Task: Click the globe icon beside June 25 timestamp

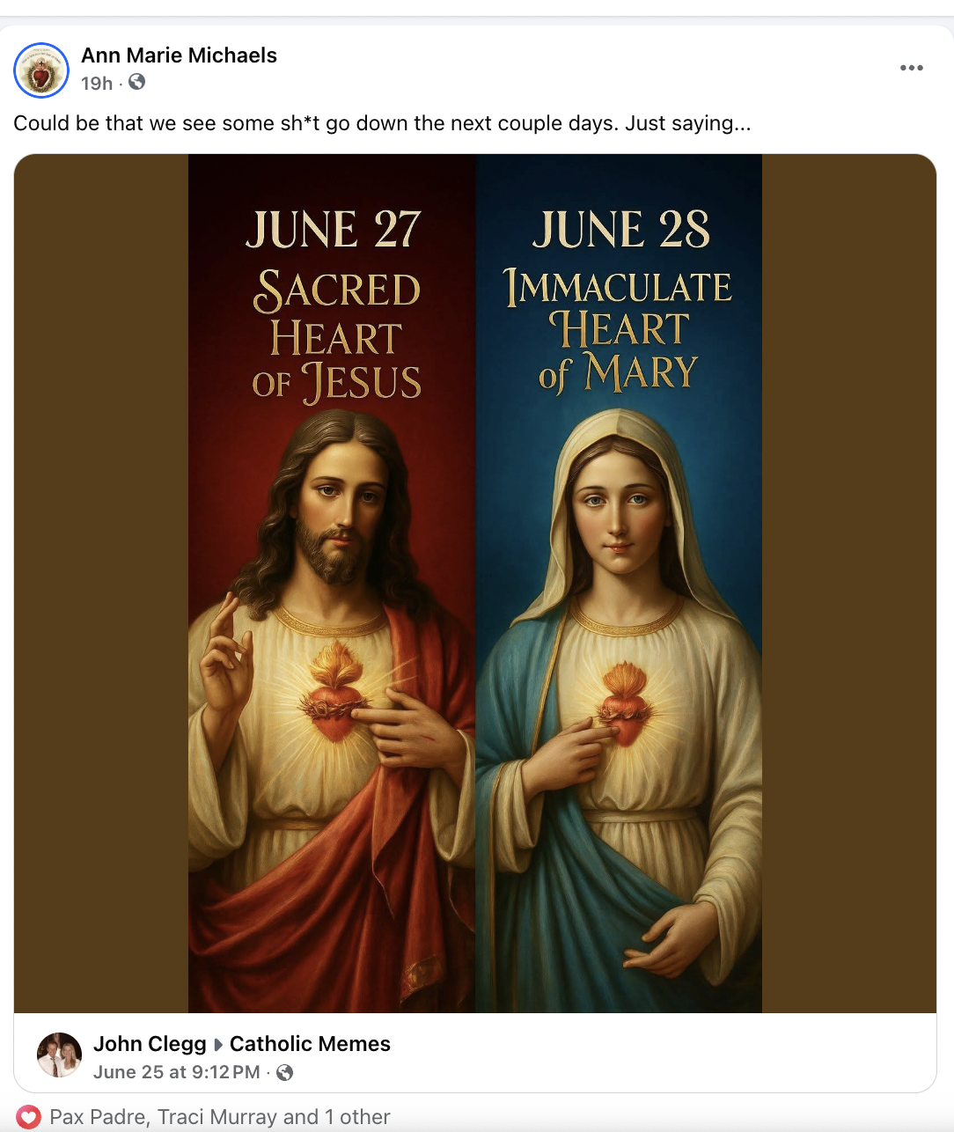Action: [x=284, y=1072]
